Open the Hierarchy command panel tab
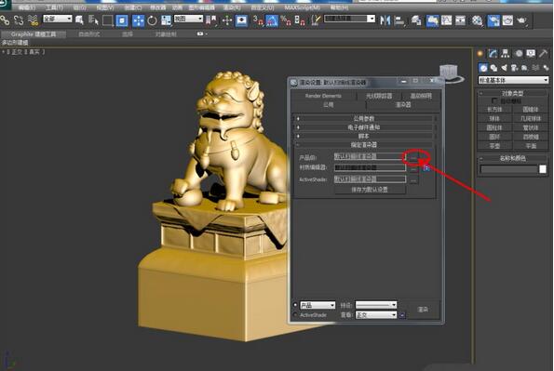Screen dimensions: 554x371 [x=506, y=54]
